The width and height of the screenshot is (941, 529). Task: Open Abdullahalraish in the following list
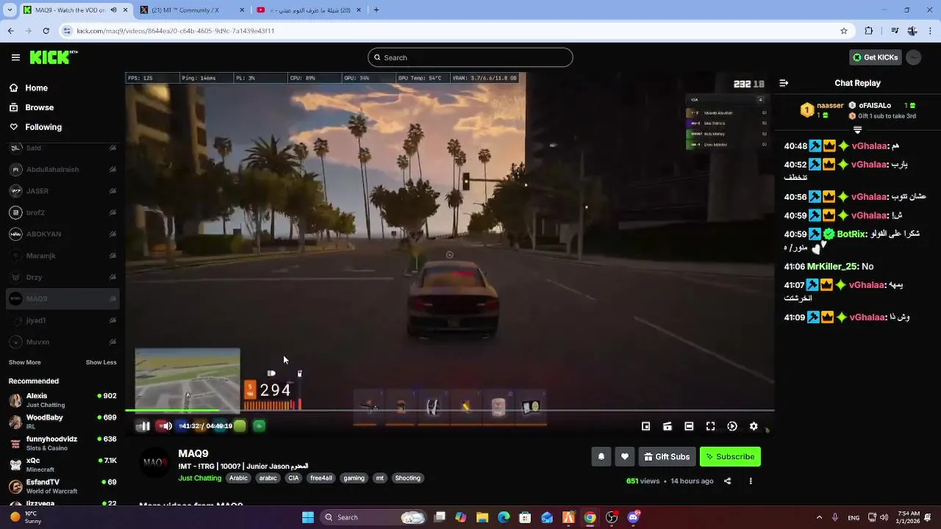[x=62, y=170]
